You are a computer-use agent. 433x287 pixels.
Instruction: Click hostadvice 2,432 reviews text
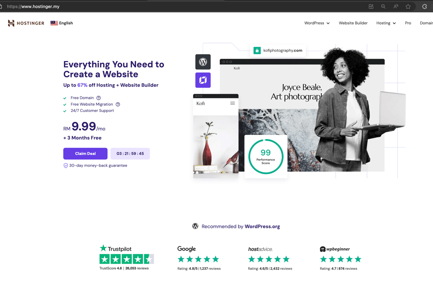[281, 268]
